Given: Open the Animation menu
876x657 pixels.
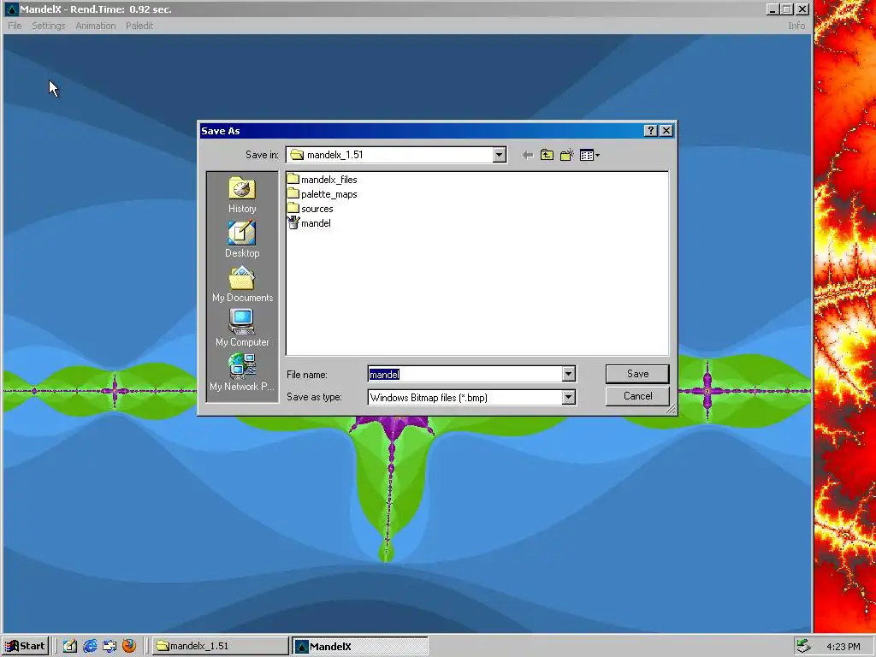Looking at the screenshot, I should point(96,26).
